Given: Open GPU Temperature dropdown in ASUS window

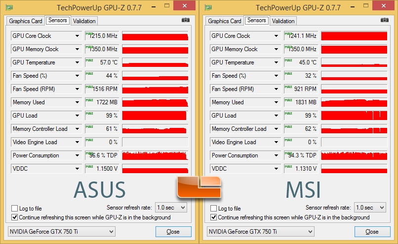Looking at the screenshot, I should [x=46, y=62].
